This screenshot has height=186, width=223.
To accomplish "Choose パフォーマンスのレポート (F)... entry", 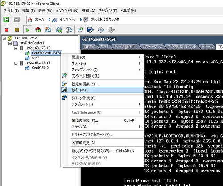I will coord(102,135).
